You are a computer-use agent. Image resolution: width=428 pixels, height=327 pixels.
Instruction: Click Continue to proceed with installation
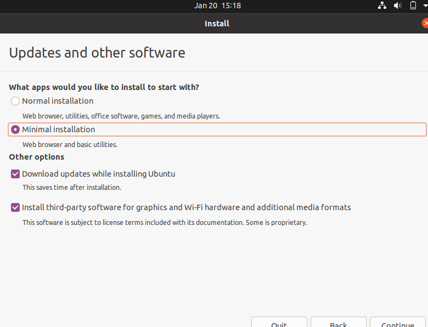397,323
